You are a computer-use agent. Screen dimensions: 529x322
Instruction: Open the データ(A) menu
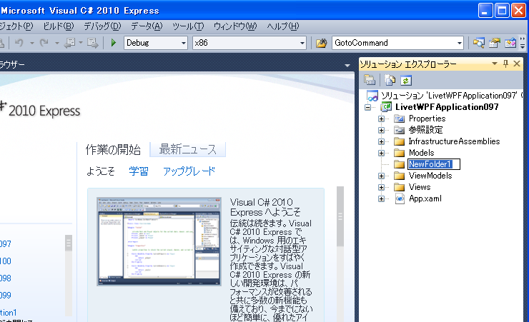(147, 26)
